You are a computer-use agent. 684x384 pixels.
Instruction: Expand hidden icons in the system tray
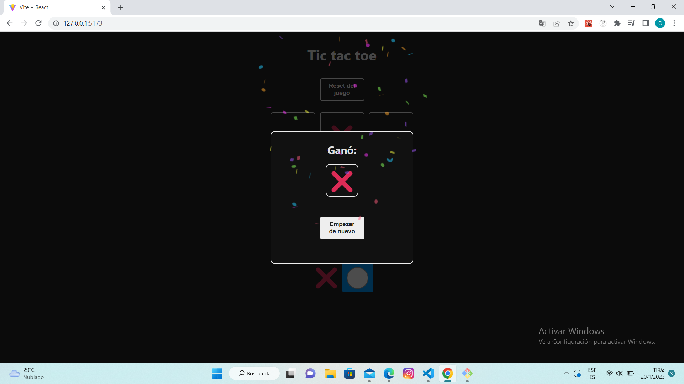tap(566, 374)
